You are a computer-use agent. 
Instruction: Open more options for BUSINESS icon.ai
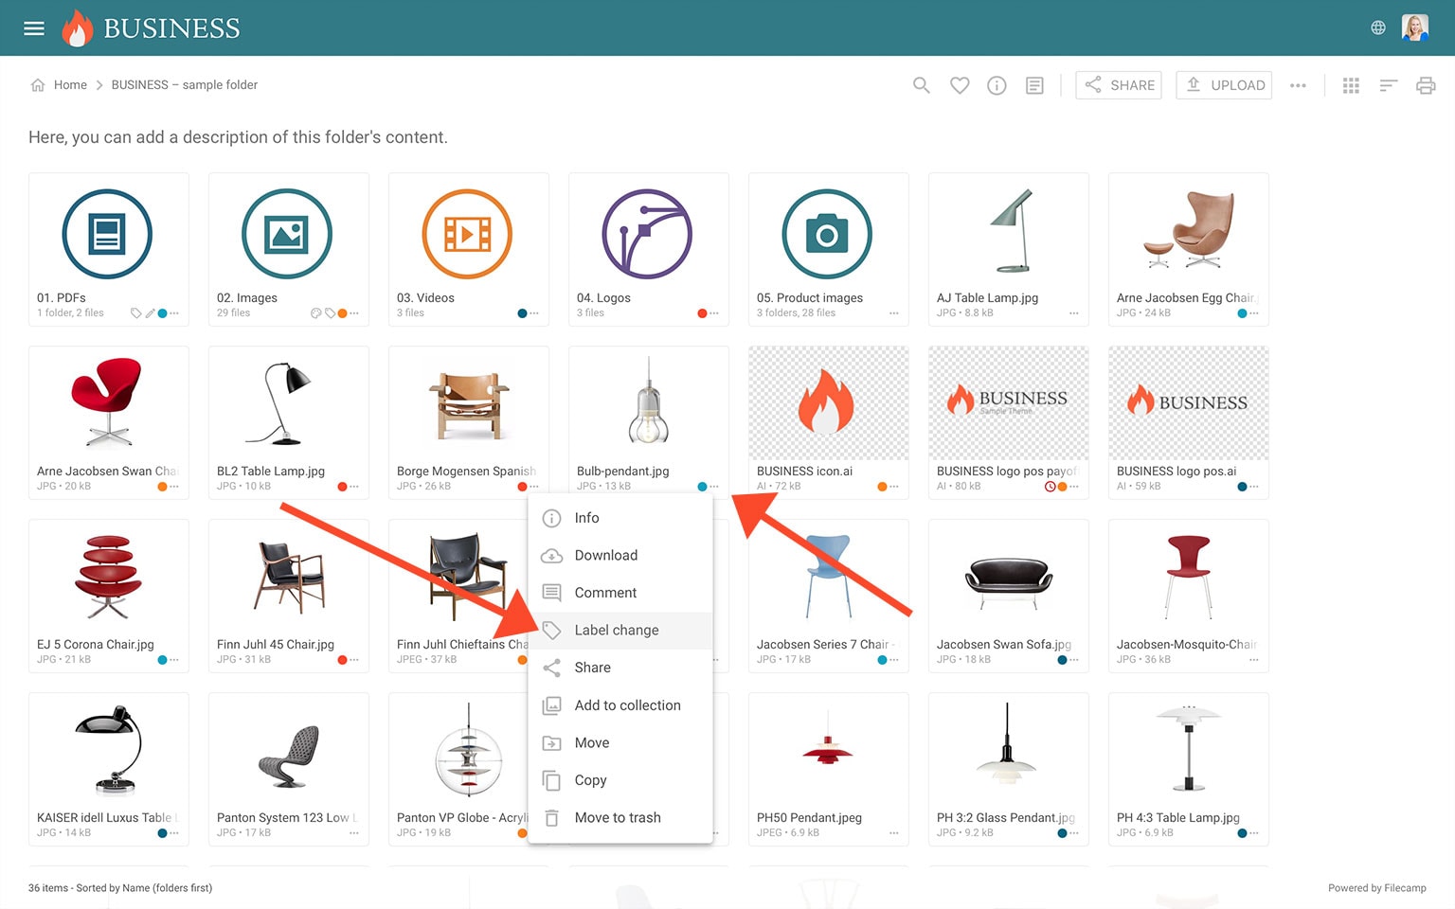point(894,487)
